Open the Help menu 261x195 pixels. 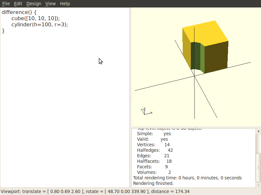pos(65,4)
